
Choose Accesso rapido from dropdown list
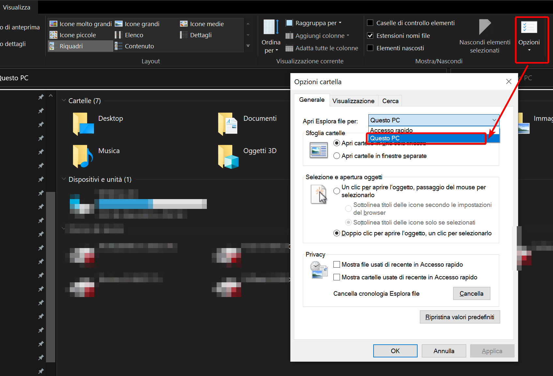(392, 130)
